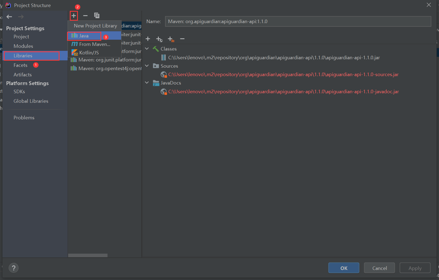Click the Cancel button
Viewport: 439px width, 280px height.
click(380, 268)
